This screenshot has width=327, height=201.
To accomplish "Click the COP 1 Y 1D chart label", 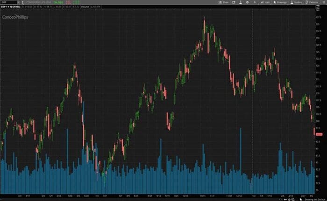I will pos(10,7).
